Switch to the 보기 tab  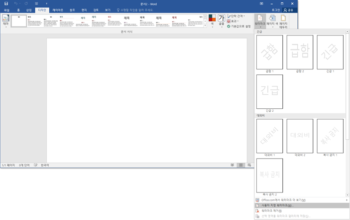pyautogui.click(x=108, y=10)
